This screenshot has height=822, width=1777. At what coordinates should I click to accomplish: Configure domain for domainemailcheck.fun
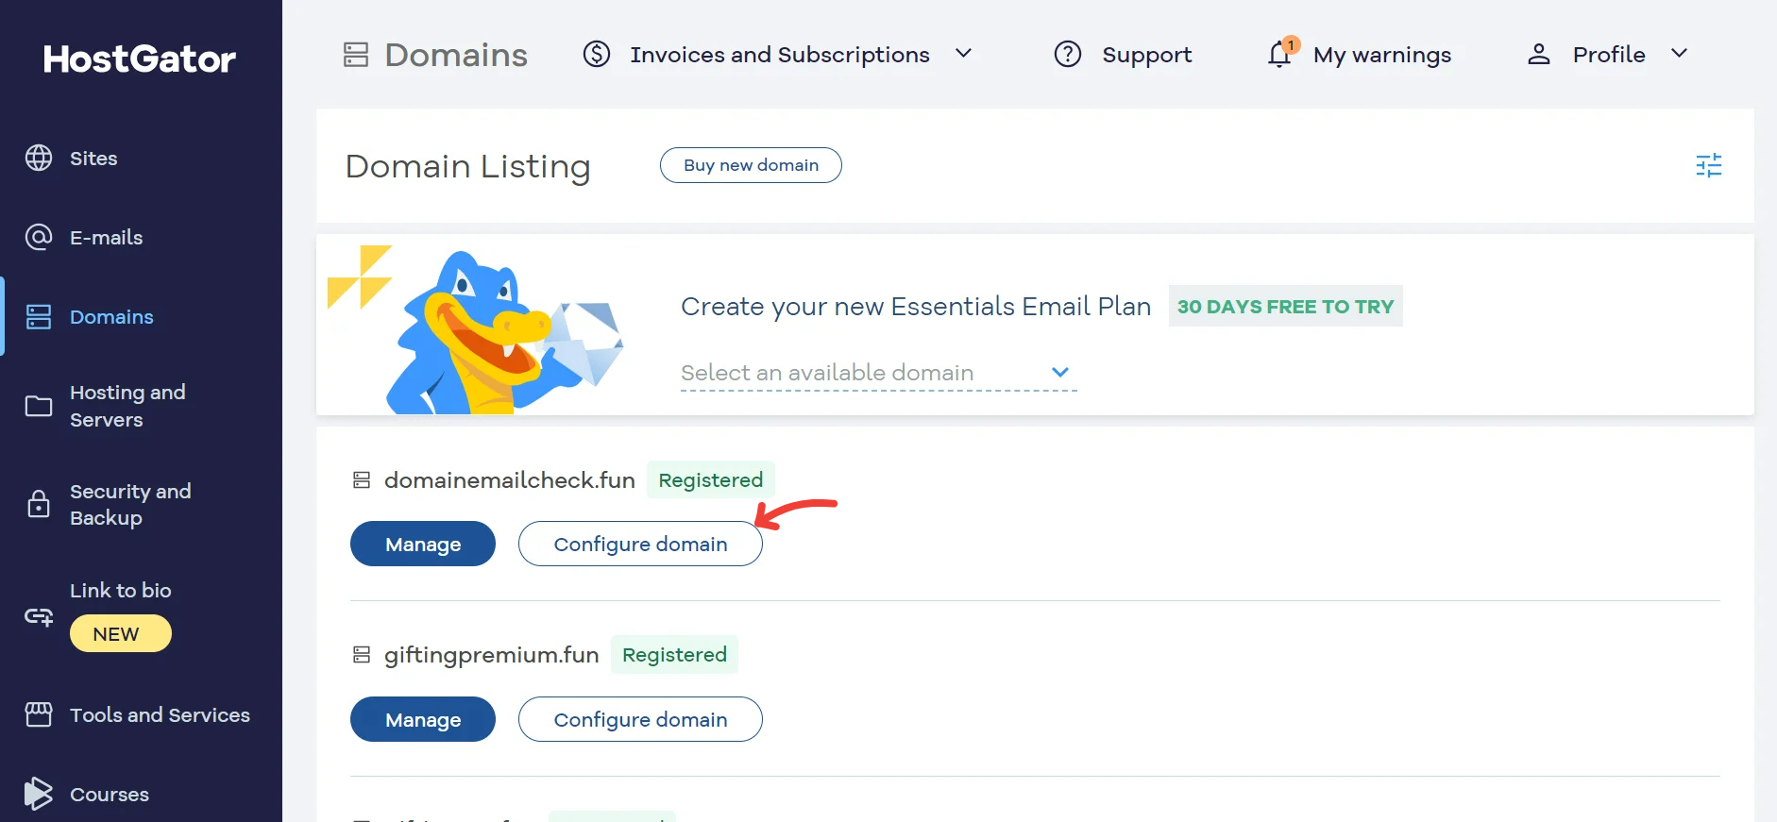tap(640, 544)
